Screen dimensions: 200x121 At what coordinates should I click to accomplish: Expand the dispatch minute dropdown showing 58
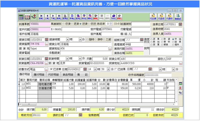[108, 69]
